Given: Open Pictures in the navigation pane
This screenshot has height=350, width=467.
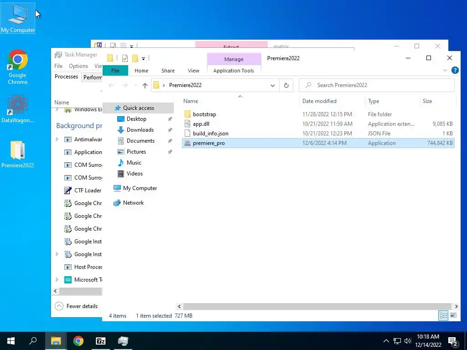Looking at the screenshot, I should point(136,152).
